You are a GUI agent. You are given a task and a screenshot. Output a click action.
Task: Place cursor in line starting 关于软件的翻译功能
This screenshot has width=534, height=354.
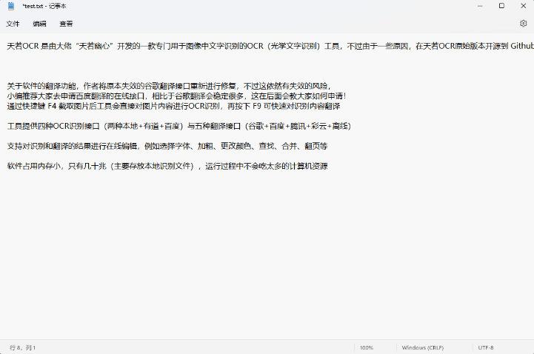click(x=169, y=86)
